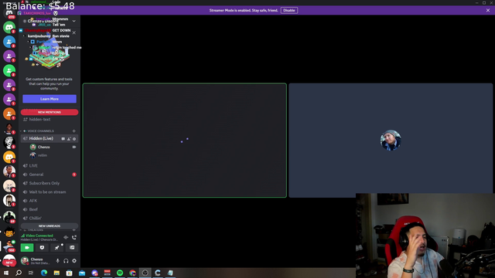Select the green-bordered stream tile
This screenshot has width=495, height=278.
coord(185,141)
